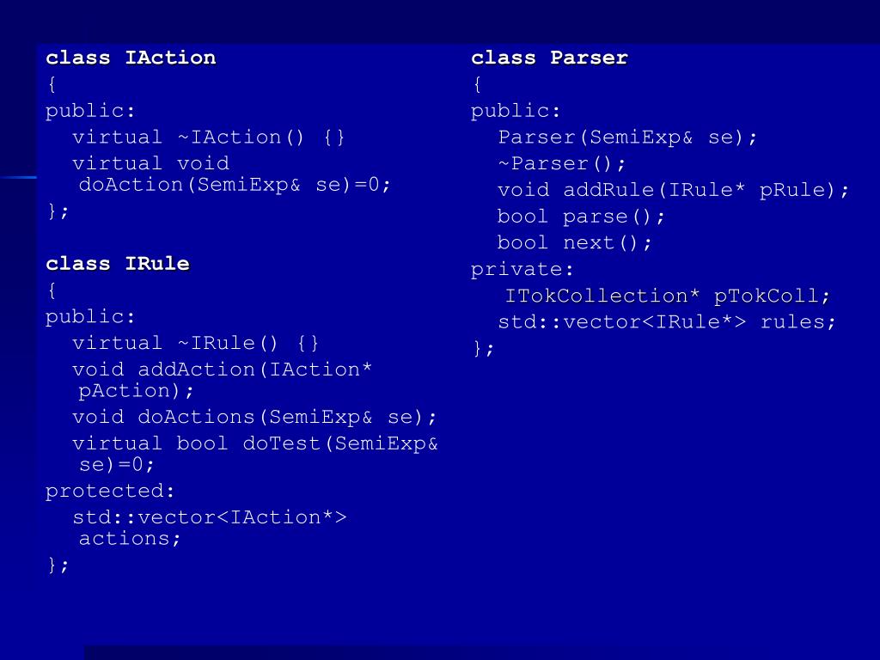
Task: Click the 'virtual ~IAction() {}' line
Action: pos(209,137)
